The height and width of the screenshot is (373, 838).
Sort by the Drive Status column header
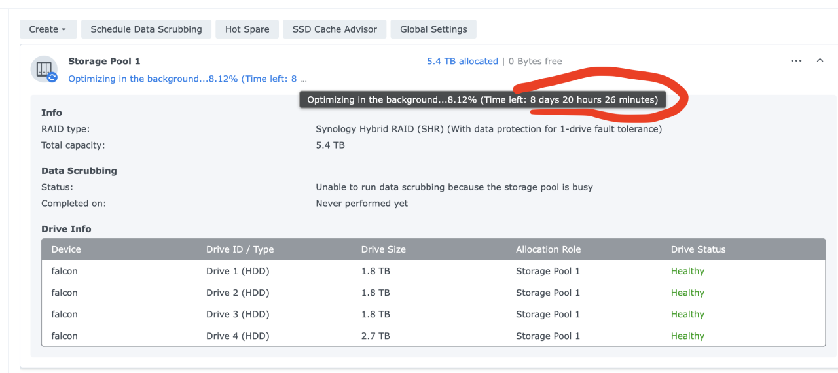[698, 249]
